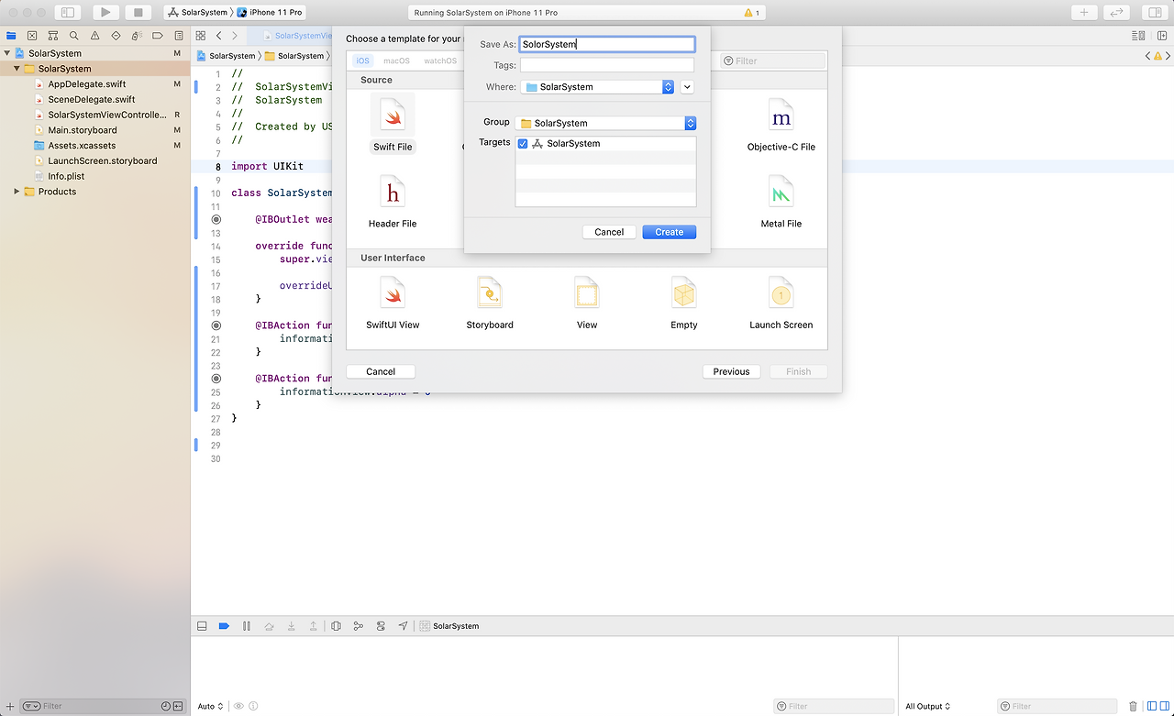Select the Objective-C File template
This screenshot has height=716, width=1174.
tap(781, 124)
